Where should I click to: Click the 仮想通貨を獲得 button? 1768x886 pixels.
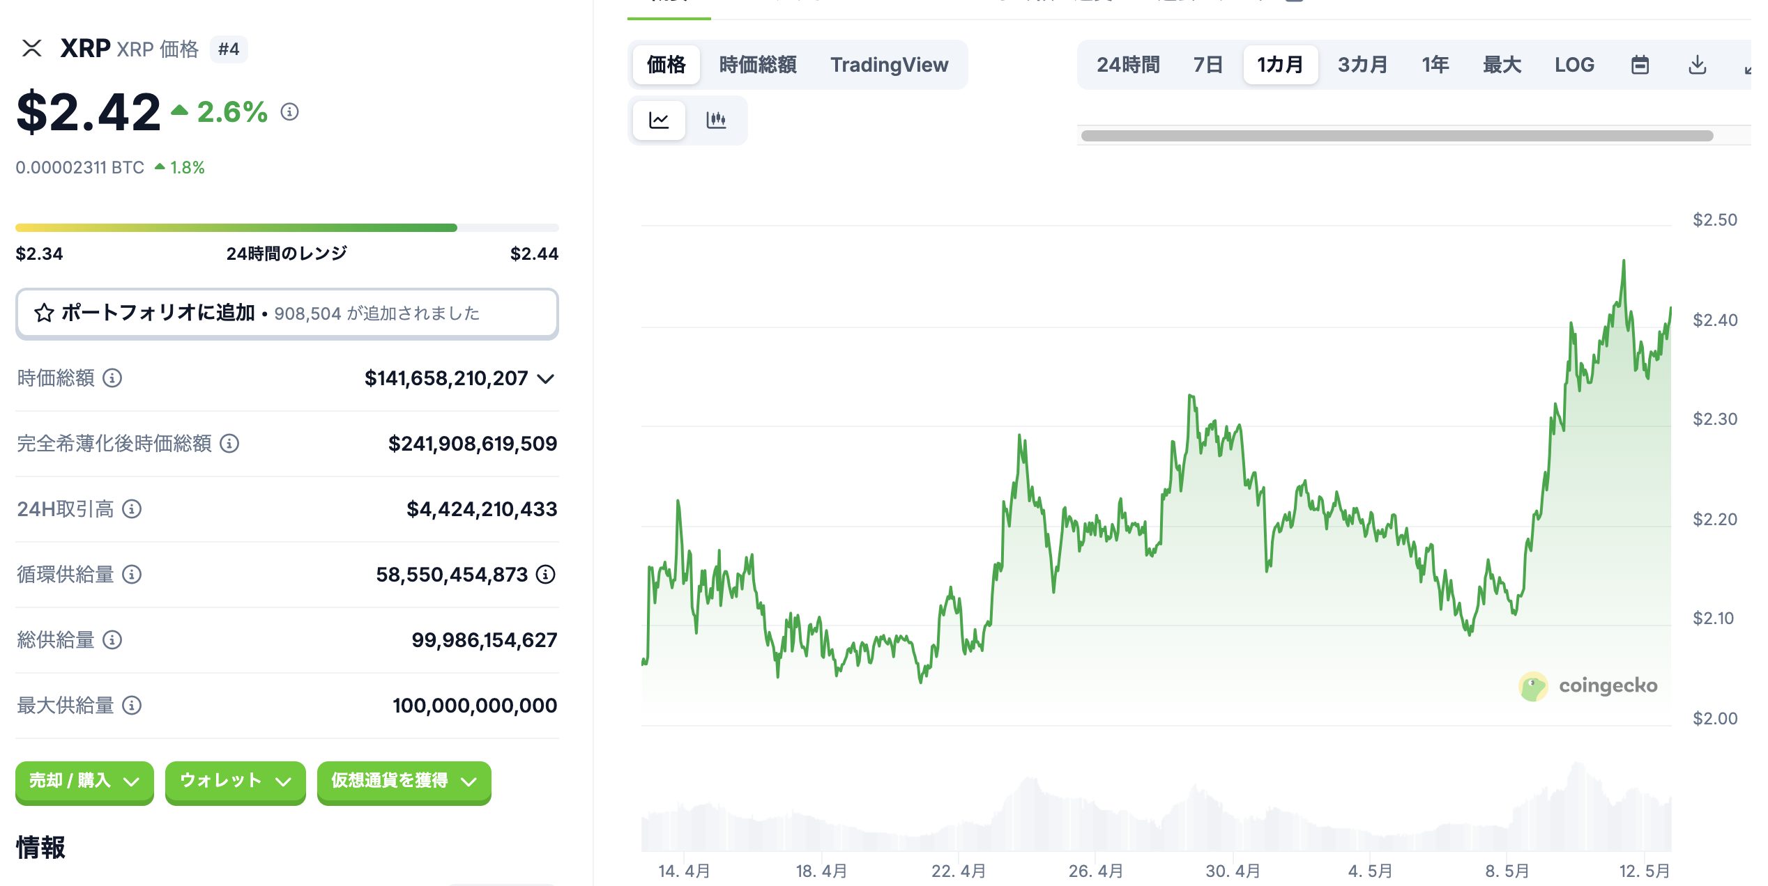pyautogui.click(x=404, y=781)
